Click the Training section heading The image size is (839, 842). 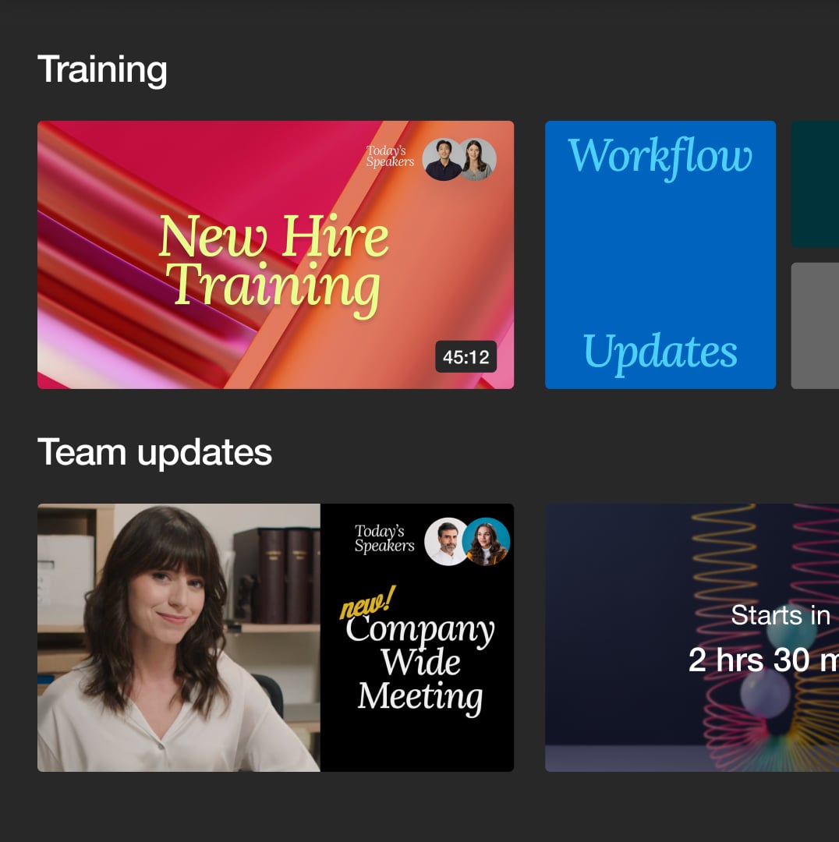(102, 69)
